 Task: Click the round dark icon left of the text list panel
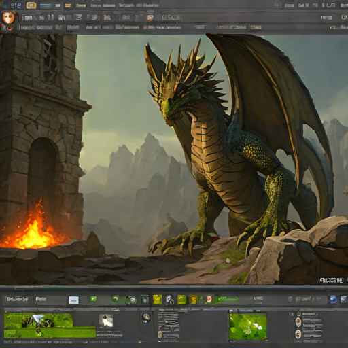coord(145,318)
